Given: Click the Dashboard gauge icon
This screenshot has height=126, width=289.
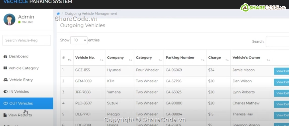Looking at the screenshot, I should tap(5, 57).
